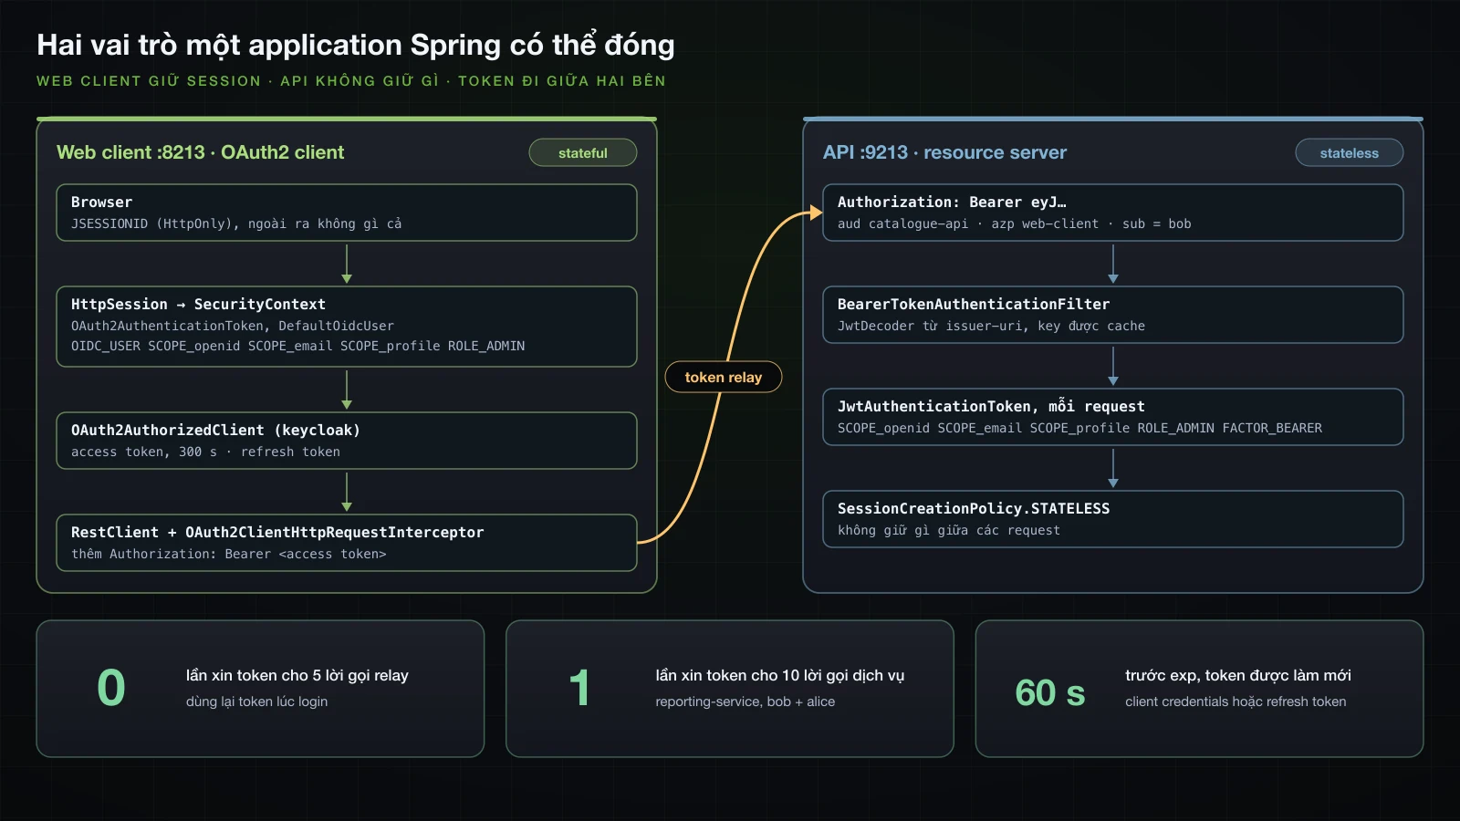Click the 'stateful' badge on Web client panel
The width and height of the screenshot is (1460, 821).
[x=583, y=153]
